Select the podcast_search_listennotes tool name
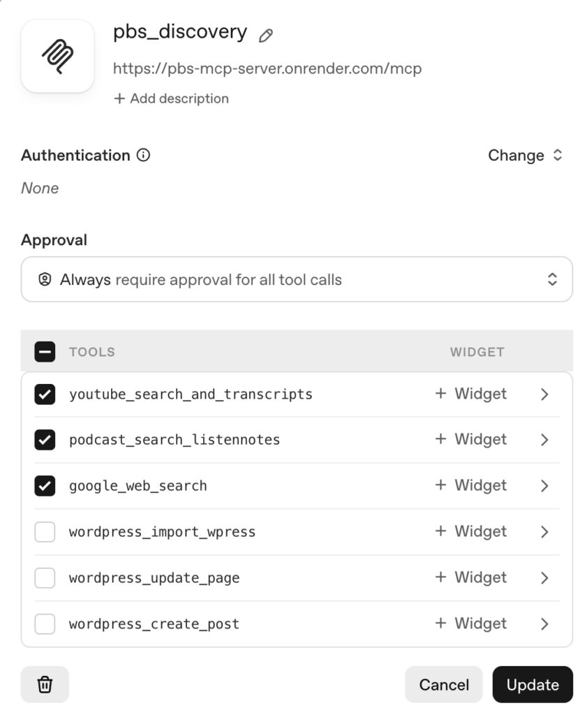Viewport: 587px width, 715px height. tap(174, 440)
